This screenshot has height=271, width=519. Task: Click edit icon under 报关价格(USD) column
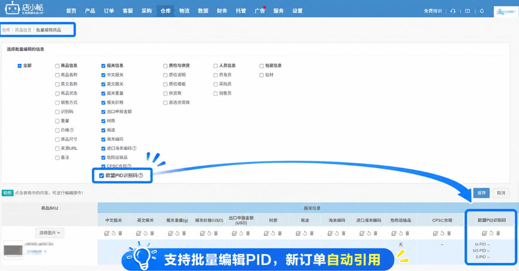click(x=203, y=233)
